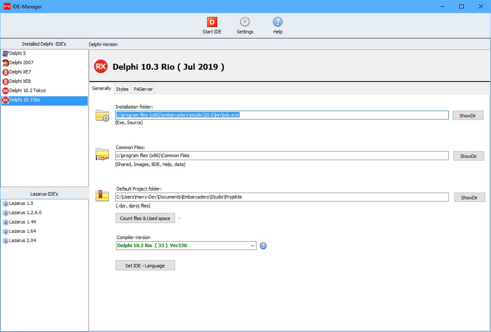
Task: Click the Lazarus 2.04 paw icon
Action: pyautogui.click(x=5, y=241)
